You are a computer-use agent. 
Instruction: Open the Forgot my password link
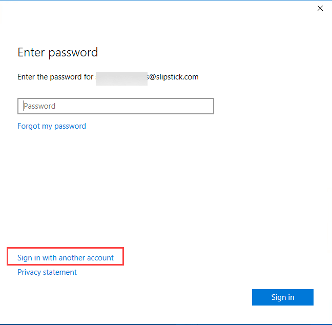click(x=52, y=126)
